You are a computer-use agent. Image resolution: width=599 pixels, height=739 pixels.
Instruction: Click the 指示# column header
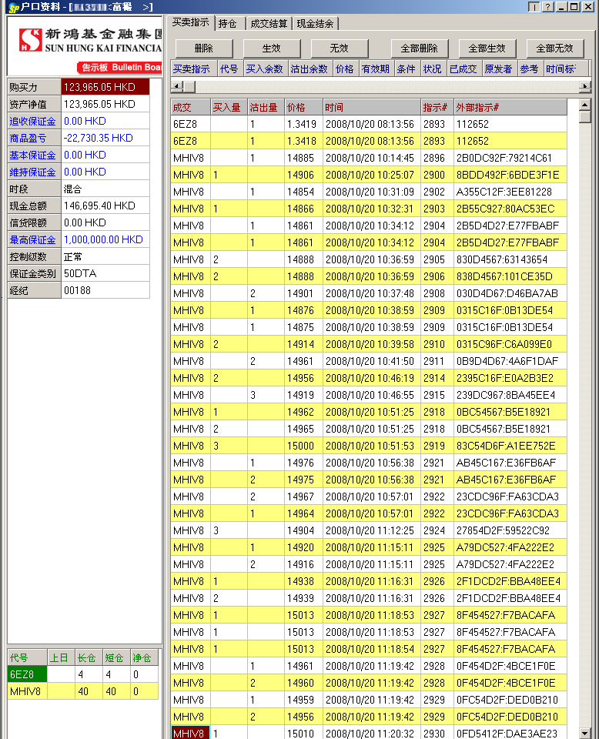pyautogui.click(x=437, y=108)
